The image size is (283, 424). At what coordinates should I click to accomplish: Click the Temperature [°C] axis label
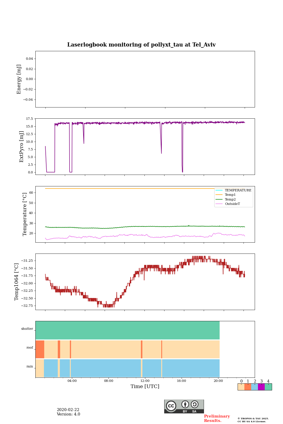(x=25, y=214)
